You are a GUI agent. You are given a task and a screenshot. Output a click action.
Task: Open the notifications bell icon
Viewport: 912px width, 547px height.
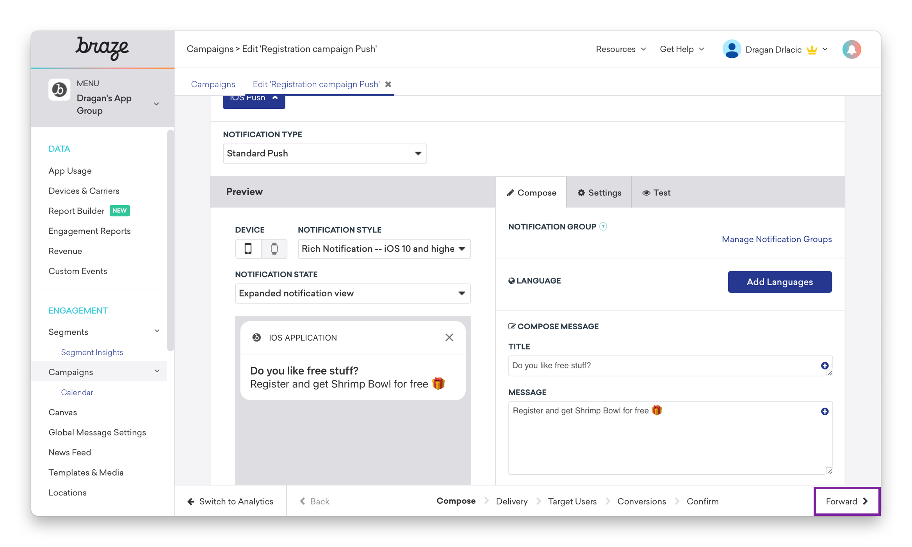click(851, 50)
